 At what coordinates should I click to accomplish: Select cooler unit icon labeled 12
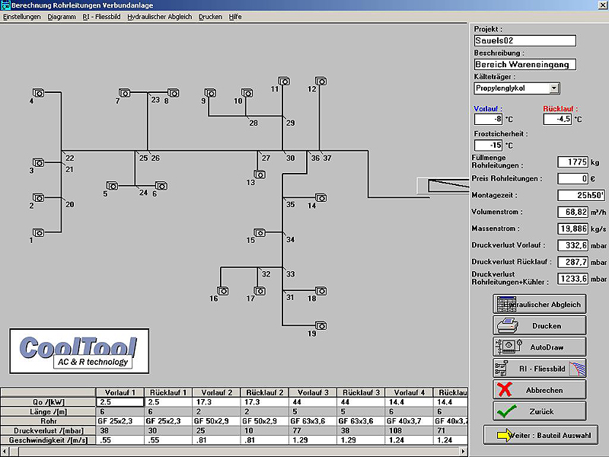pyautogui.click(x=321, y=81)
